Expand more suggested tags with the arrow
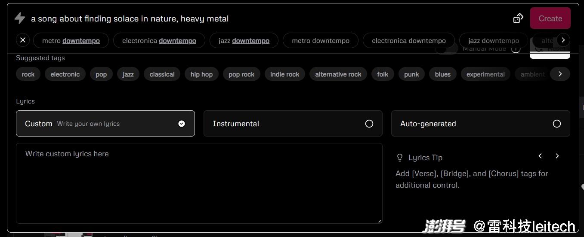Screen dimensions: 584x237 coord(560,74)
